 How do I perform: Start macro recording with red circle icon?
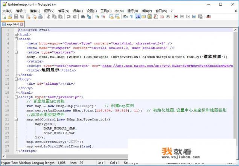coord(176,17)
